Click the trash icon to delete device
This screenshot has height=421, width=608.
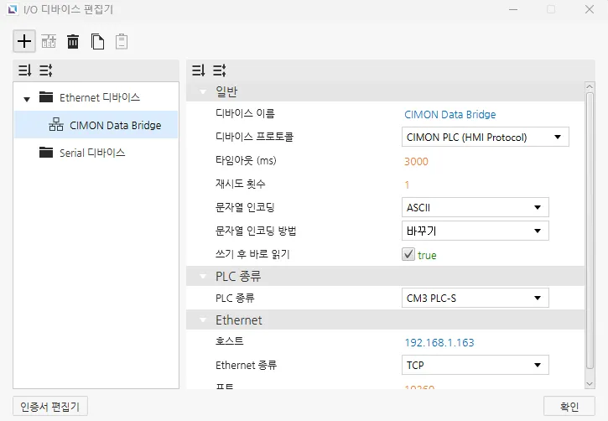pyautogui.click(x=73, y=41)
